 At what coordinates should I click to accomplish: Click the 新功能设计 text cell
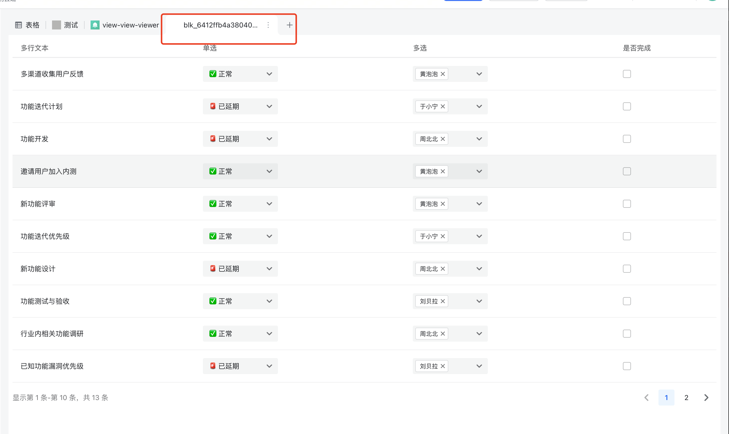(x=38, y=269)
